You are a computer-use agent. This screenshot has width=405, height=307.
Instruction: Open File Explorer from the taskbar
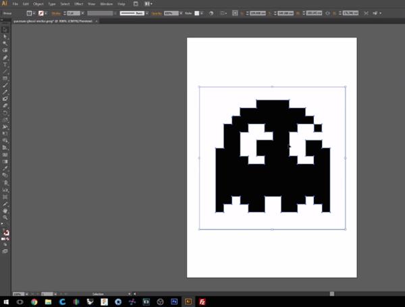pyautogui.click(x=48, y=302)
